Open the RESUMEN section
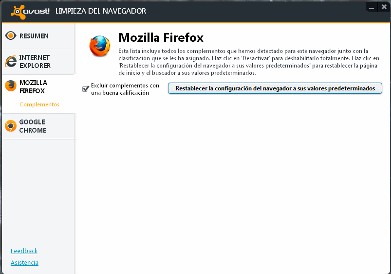The width and height of the screenshot is (391, 274). 38,36
